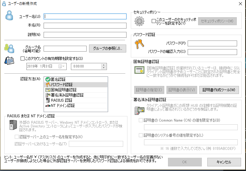Click the certificate icon in 固有証明書認証 section
246x171 pixels.
[139, 70]
